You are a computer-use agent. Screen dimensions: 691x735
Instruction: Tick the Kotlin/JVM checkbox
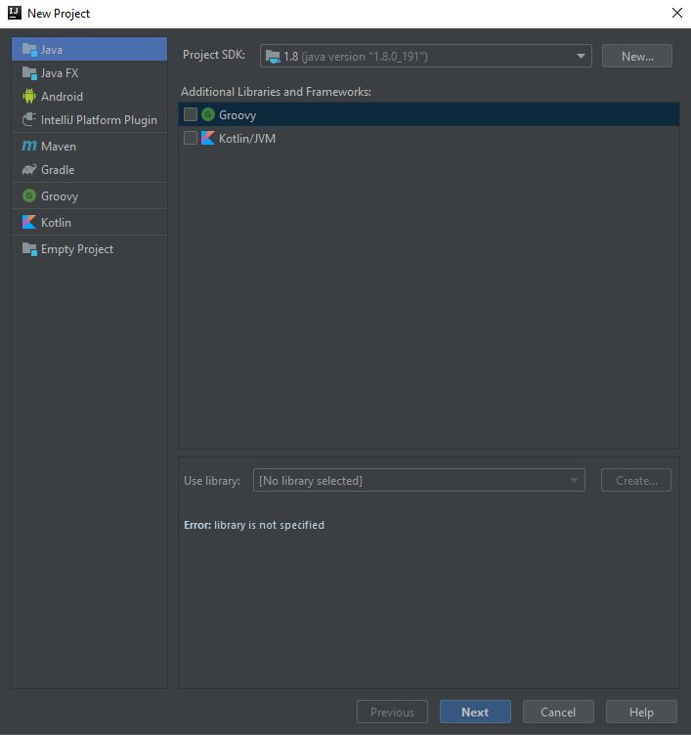coord(191,139)
